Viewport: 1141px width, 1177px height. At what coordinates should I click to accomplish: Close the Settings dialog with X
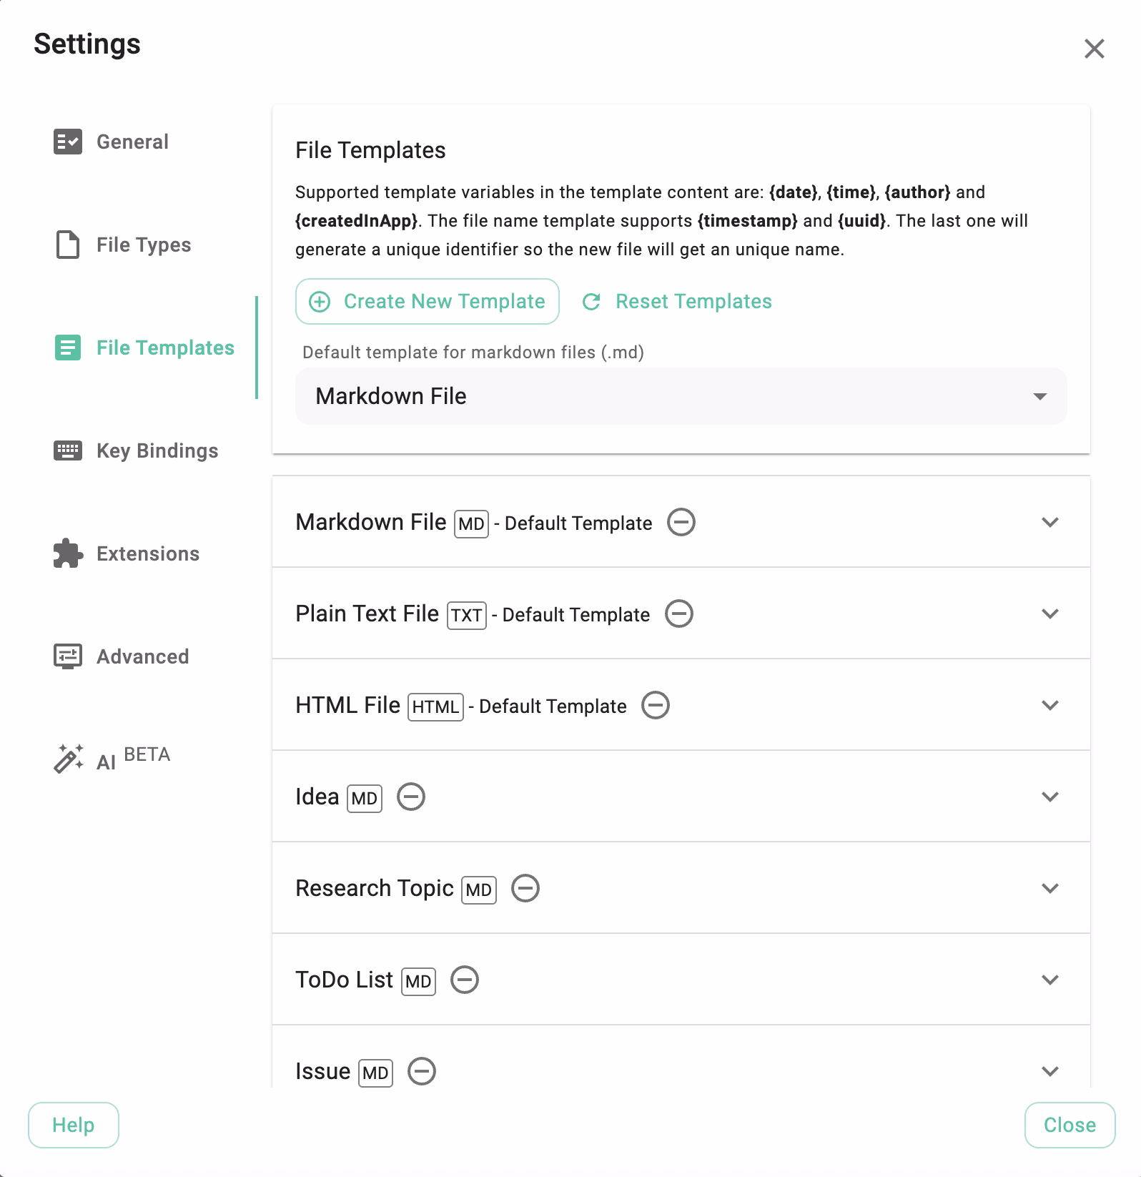click(1094, 49)
